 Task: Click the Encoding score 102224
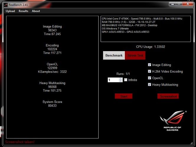pyautogui.click(x=52, y=49)
